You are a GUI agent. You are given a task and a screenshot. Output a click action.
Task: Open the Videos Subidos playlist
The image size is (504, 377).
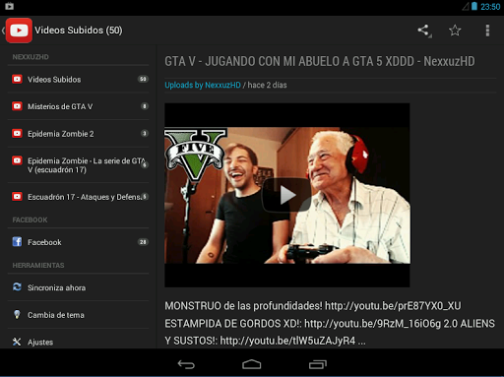[x=78, y=80]
